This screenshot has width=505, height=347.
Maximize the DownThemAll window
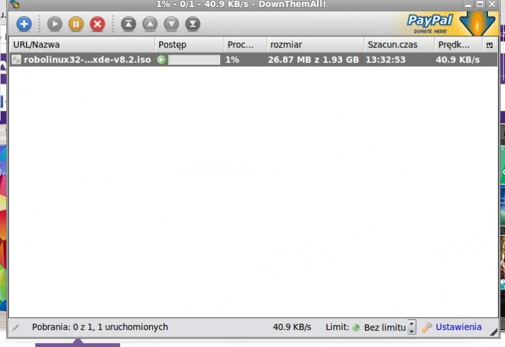tap(480, 4)
